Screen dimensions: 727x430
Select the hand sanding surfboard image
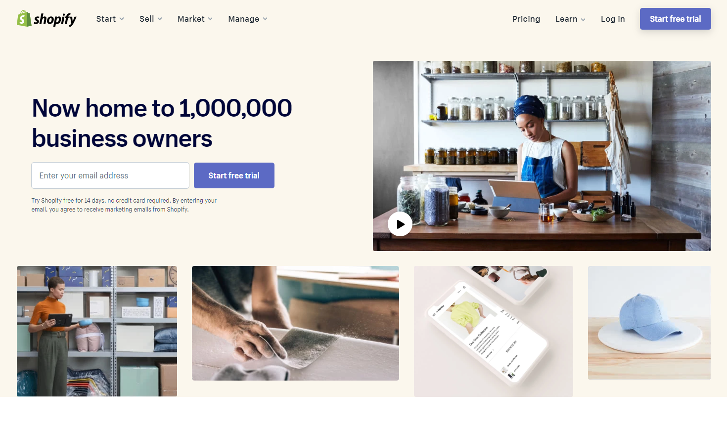(x=295, y=323)
